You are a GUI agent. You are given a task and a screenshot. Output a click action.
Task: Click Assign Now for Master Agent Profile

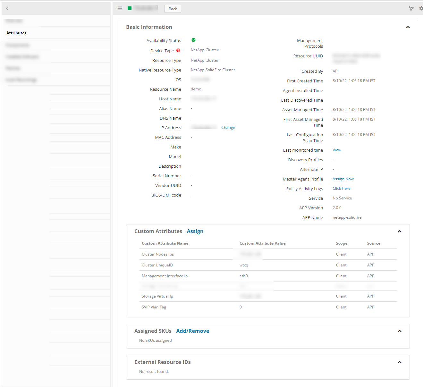coord(343,179)
